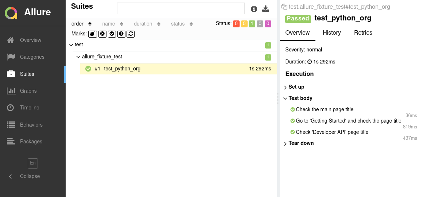
Task: Open Categories in the sidebar
Action: pos(32,57)
